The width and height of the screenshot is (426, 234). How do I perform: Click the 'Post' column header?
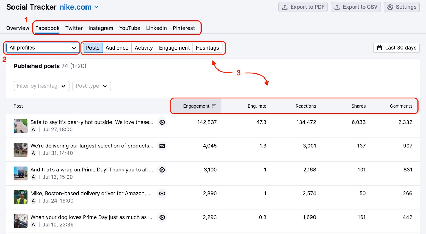[18, 106]
